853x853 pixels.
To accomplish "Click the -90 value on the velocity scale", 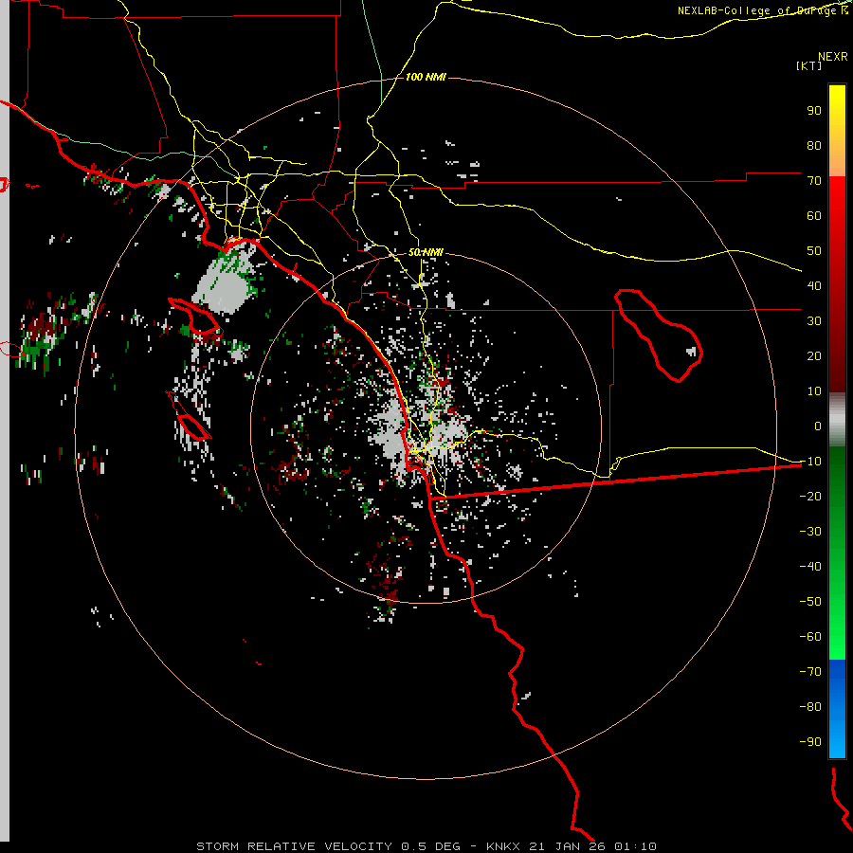I will (810, 741).
